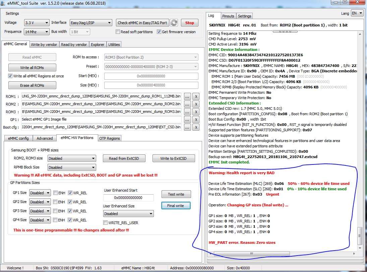Open the GP3 Size dropdown
Viewport: 367px width, 272px height.
click(x=40, y=211)
